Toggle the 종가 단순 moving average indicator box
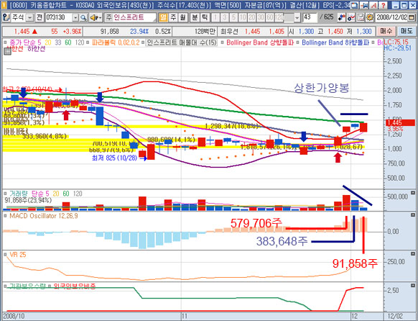 coord(5,42)
